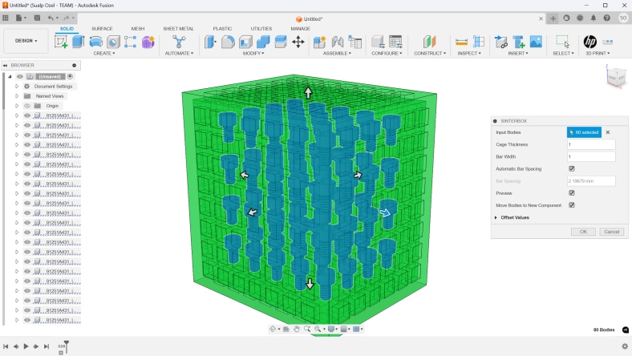This screenshot has height=356, width=632.
Task: Select the Revolve tool
Action: (96, 42)
